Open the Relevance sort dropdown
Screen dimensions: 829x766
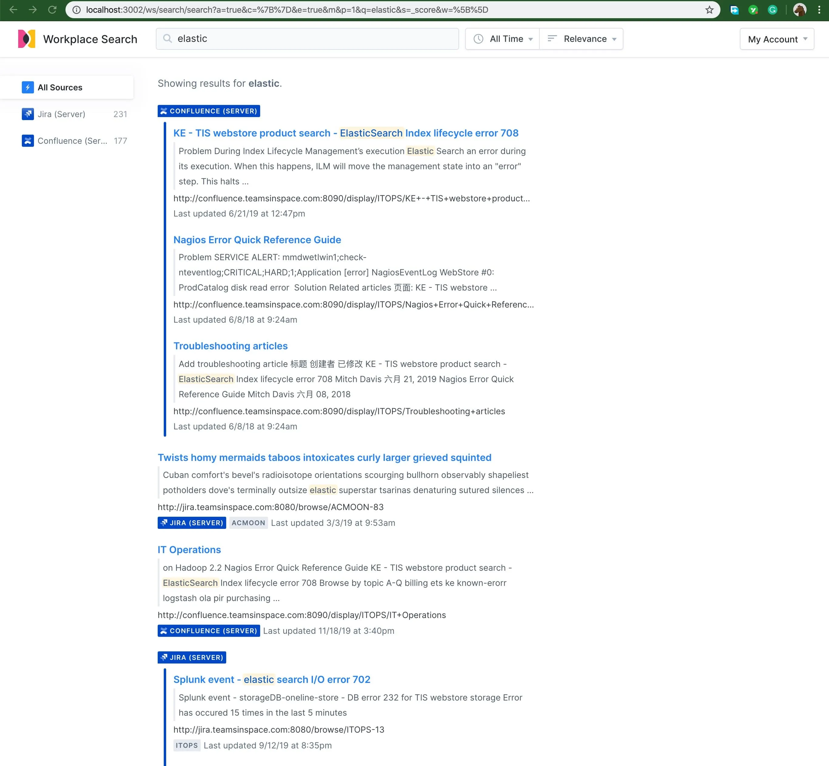pos(581,39)
